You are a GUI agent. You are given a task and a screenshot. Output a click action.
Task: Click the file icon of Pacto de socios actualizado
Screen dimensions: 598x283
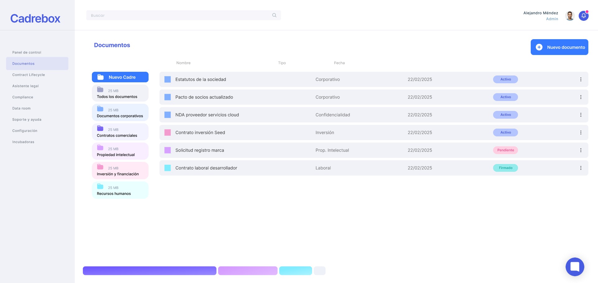pyautogui.click(x=168, y=97)
